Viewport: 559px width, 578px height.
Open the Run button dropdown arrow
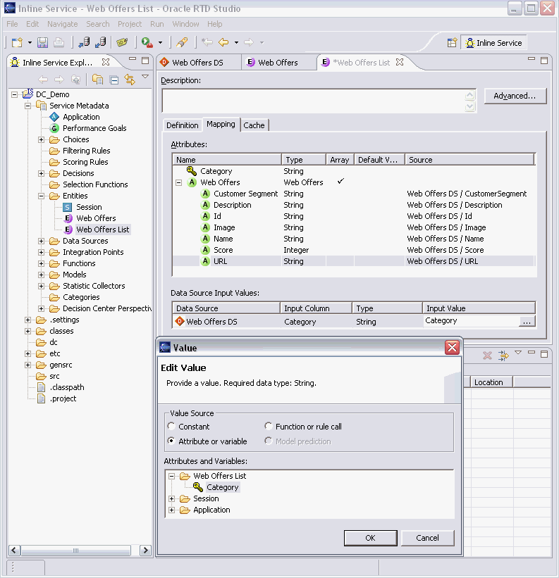pos(161,43)
